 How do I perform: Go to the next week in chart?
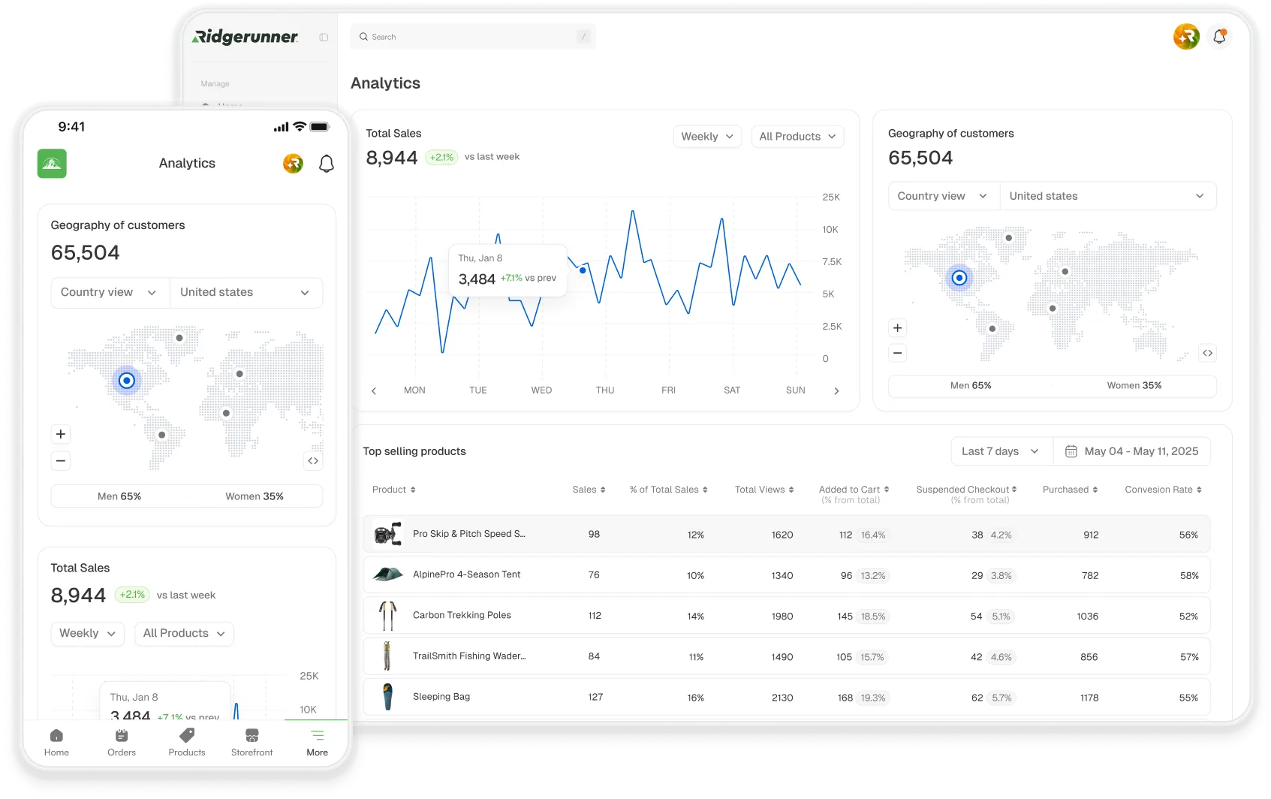[836, 391]
